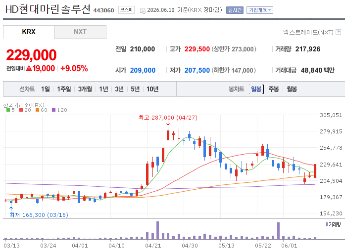Click the red 20-day moving average swatch

21,110
